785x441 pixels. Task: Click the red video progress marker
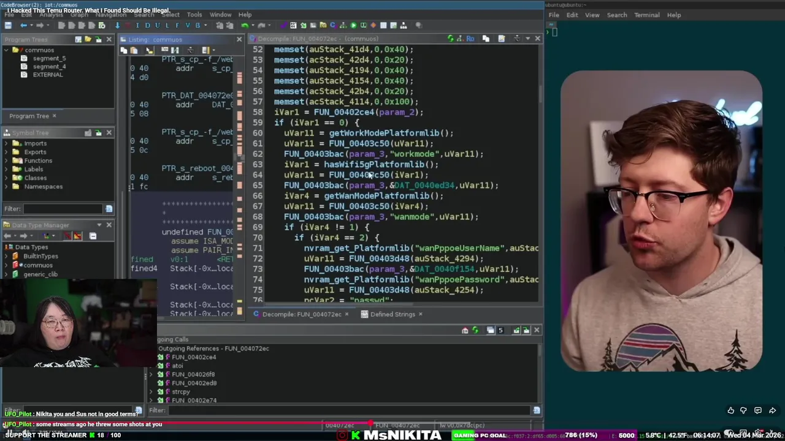(x=370, y=423)
